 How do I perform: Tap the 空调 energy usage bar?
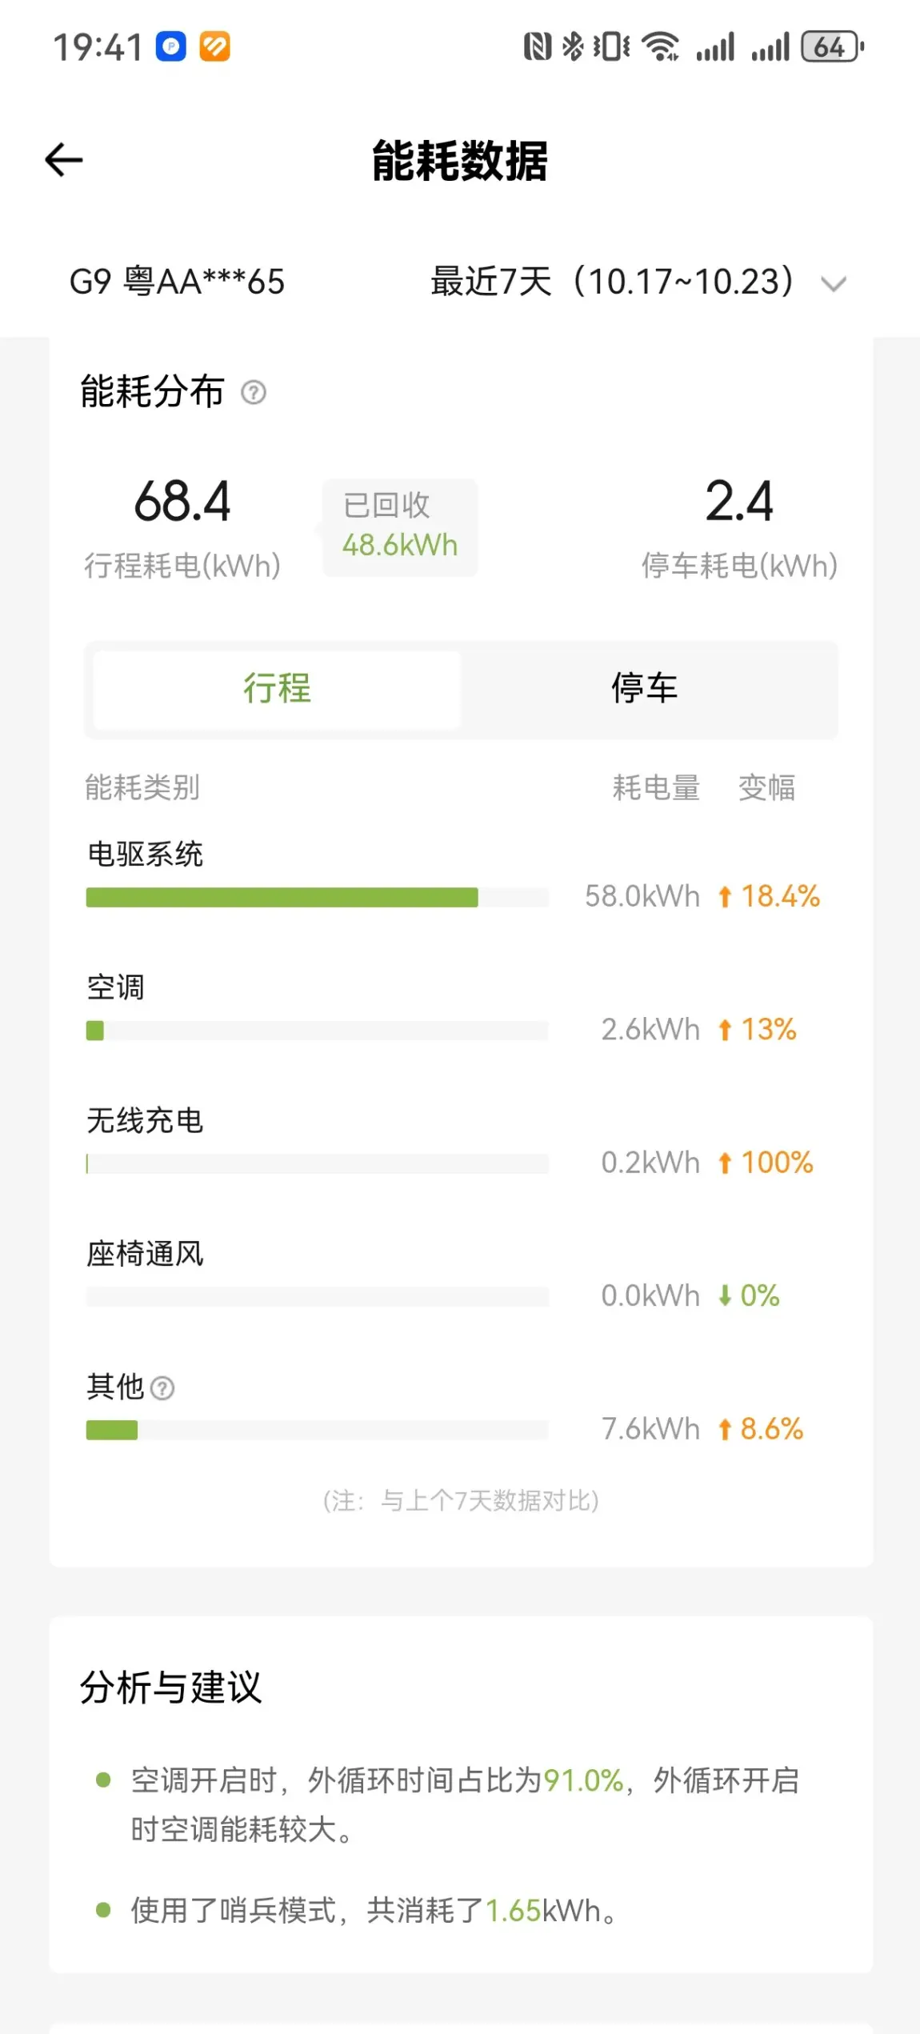click(x=317, y=1031)
